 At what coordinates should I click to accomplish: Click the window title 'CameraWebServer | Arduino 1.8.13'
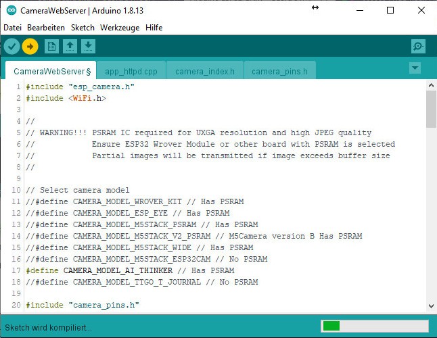click(x=82, y=11)
